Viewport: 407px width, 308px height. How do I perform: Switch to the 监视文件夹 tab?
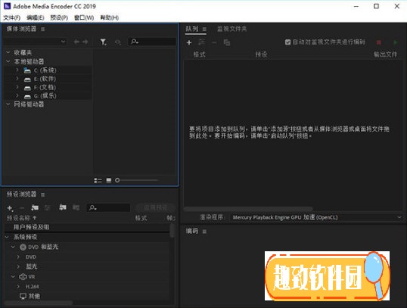pos(231,29)
